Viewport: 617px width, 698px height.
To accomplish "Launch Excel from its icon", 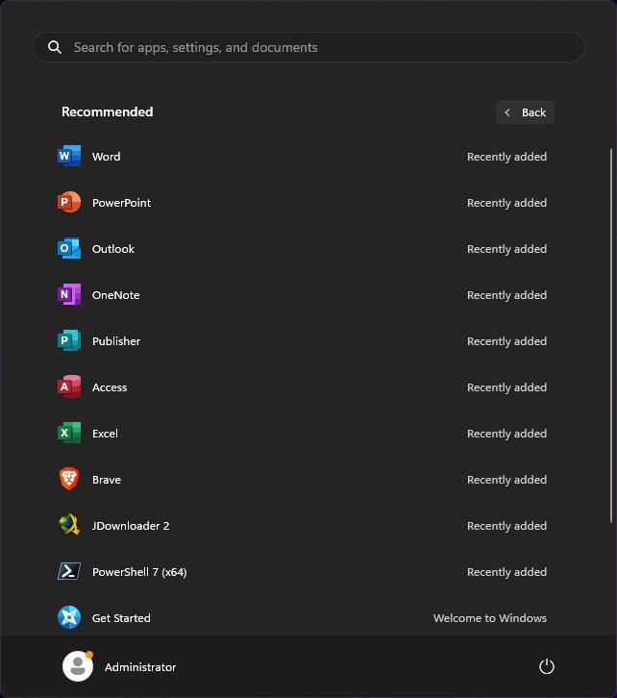I will click(x=69, y=434).
